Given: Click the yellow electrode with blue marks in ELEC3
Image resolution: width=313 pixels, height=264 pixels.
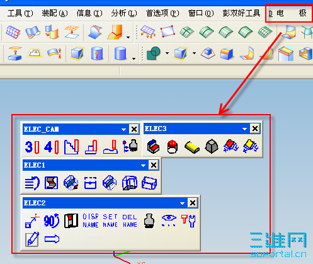Looking at the screenshot, I should pyautogui.click(x=251, y=146).
